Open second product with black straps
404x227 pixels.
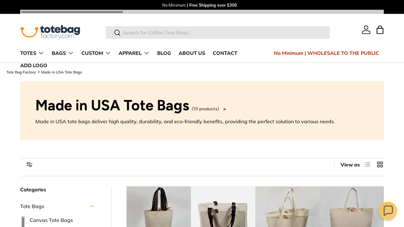[223, 207]
